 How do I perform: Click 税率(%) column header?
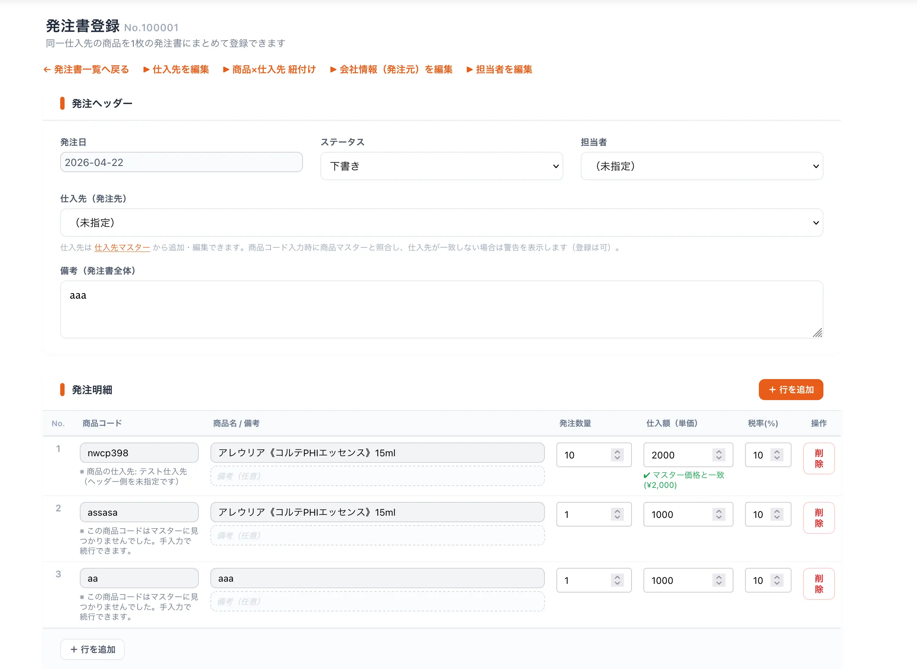pyautogui.click(x=762, y=424)
